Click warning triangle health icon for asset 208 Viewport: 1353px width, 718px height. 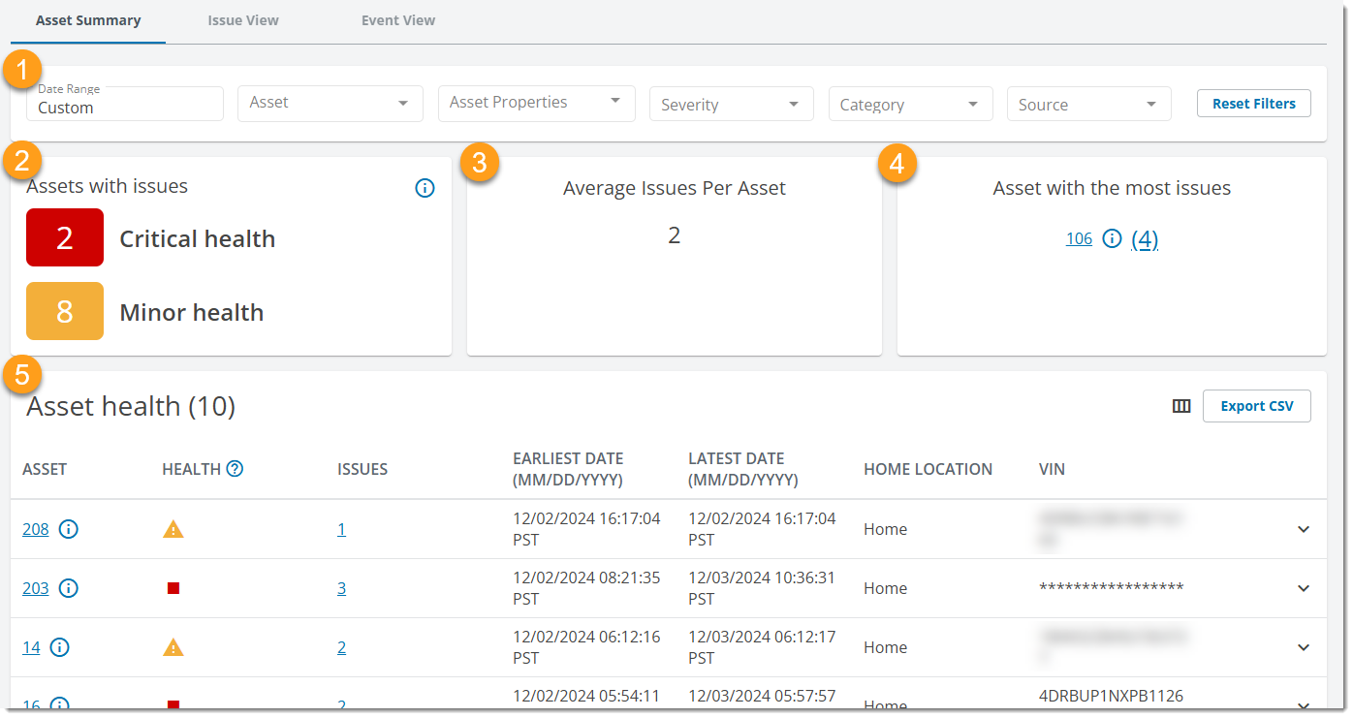(173, 529)
